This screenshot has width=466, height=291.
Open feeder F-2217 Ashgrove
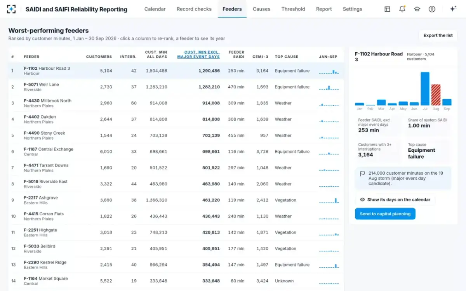click(176, 200)
